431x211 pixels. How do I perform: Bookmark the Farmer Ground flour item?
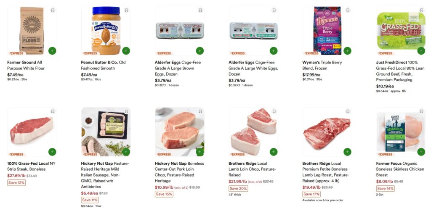pos(53,11)
